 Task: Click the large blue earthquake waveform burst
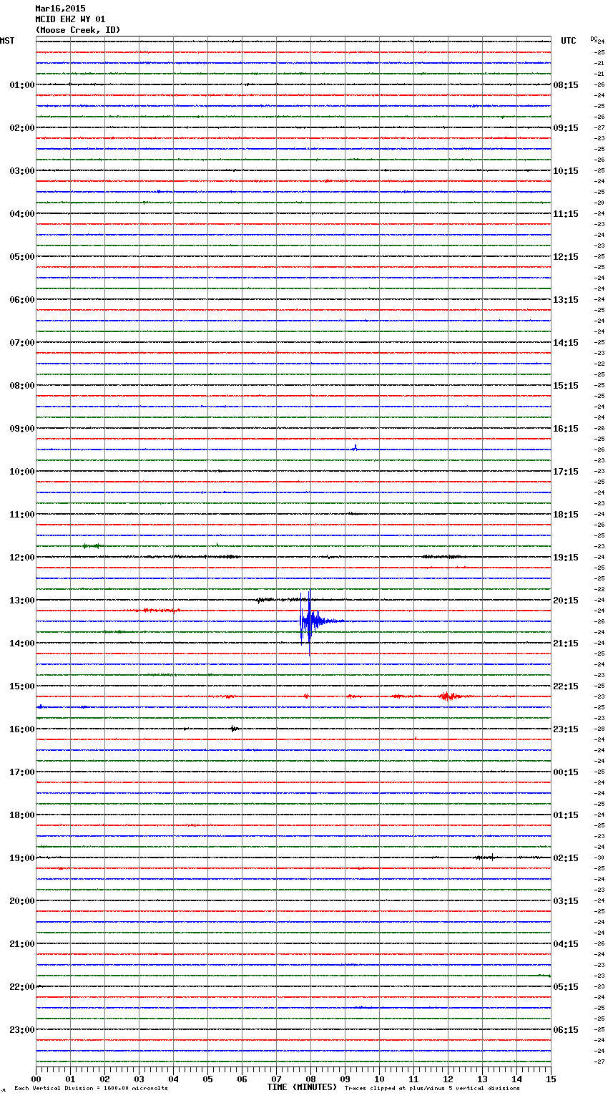coord(308,621)
